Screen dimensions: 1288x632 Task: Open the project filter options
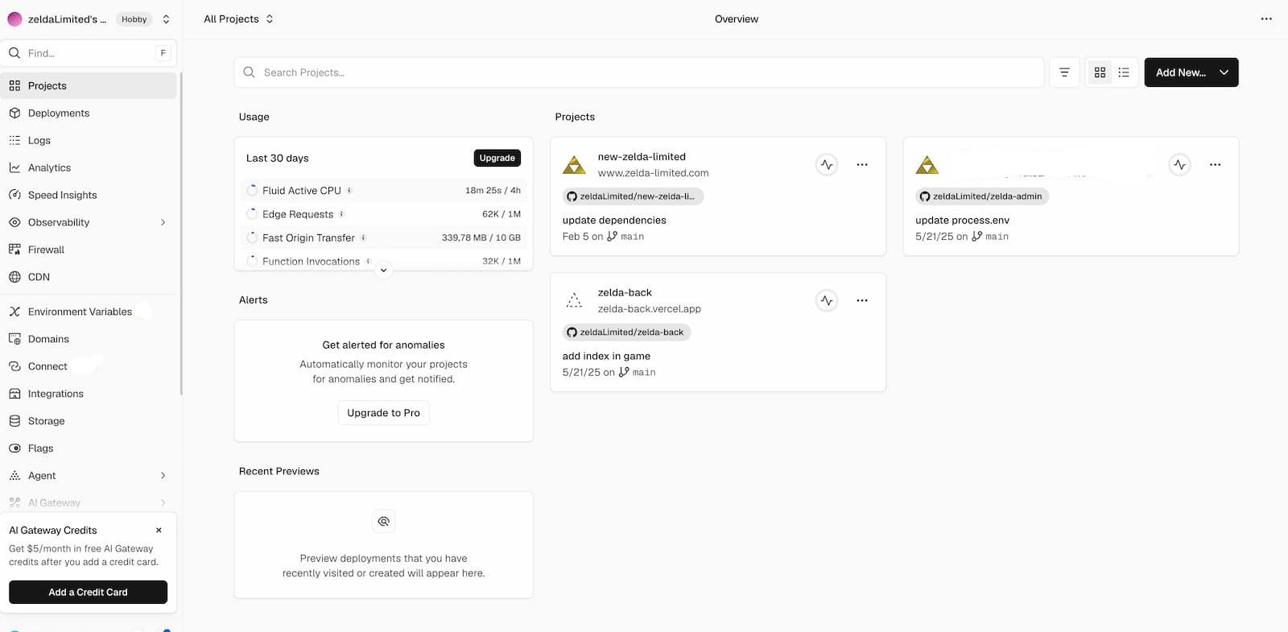pyautogui.click(x=1064, y=72)
